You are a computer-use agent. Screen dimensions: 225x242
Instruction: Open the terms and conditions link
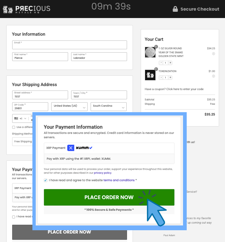[119, 180]
